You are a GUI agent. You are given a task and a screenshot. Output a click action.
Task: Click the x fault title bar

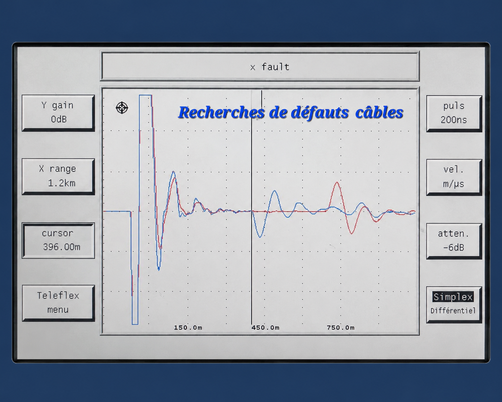[260, 66]
